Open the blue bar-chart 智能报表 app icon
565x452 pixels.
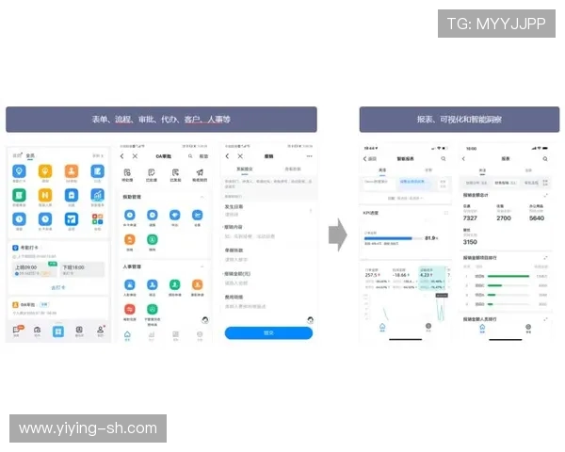click(97, 195)
